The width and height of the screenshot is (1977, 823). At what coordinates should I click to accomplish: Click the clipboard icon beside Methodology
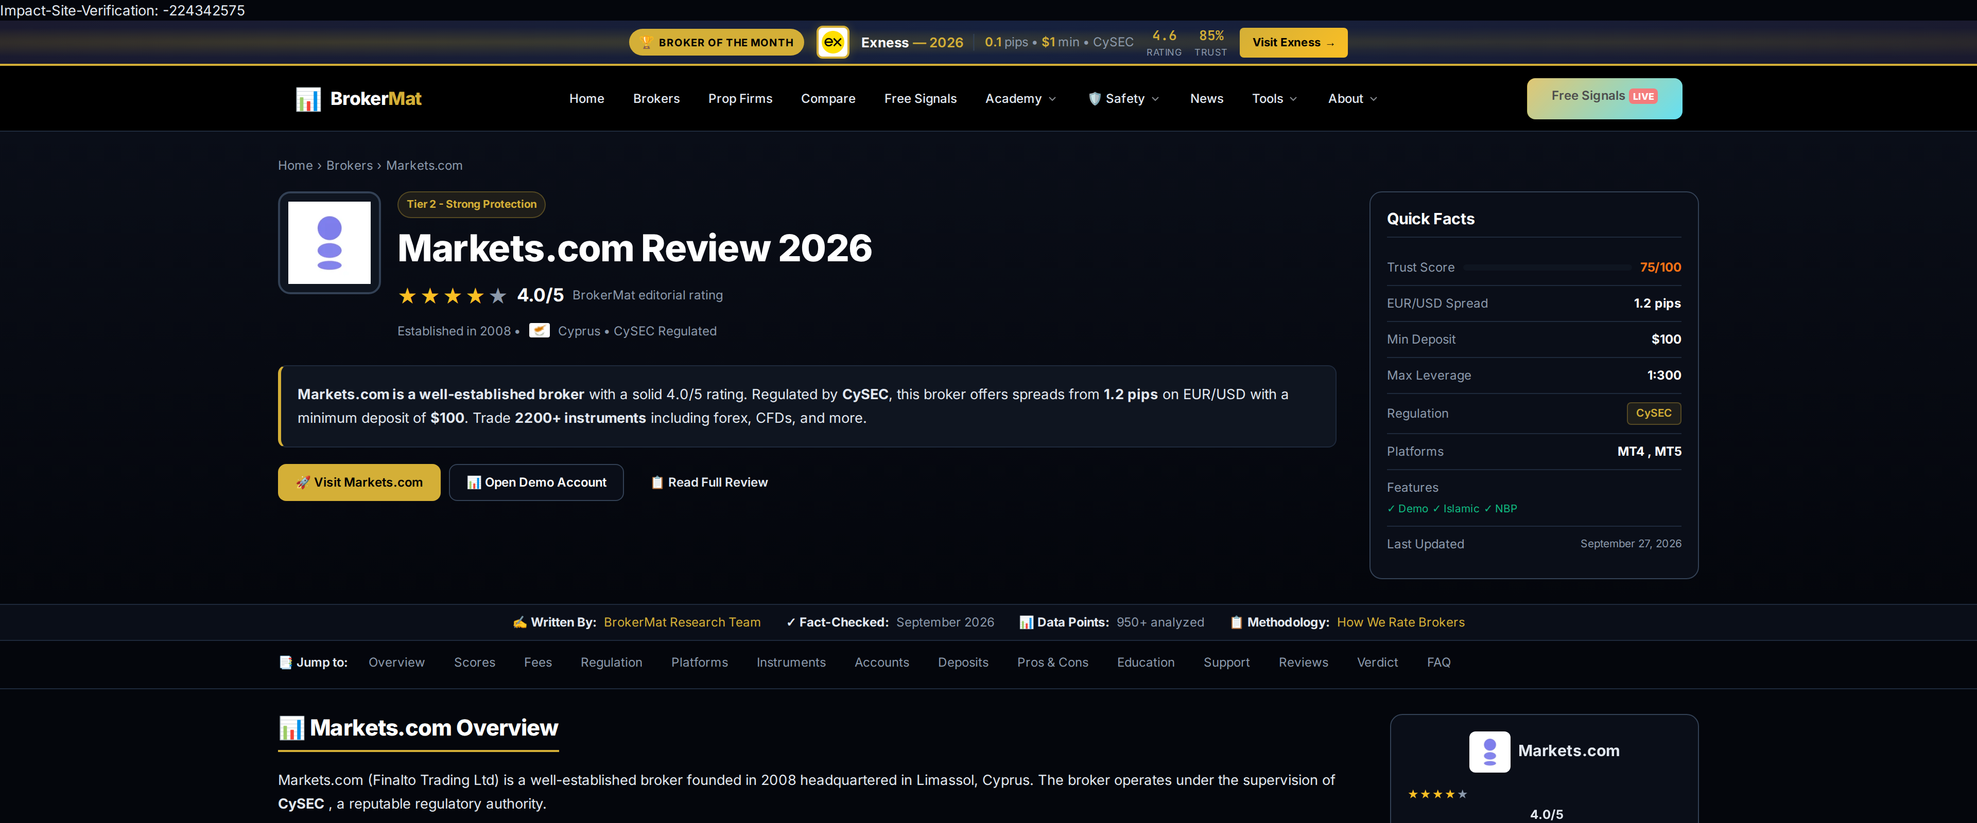(1236, 622)
